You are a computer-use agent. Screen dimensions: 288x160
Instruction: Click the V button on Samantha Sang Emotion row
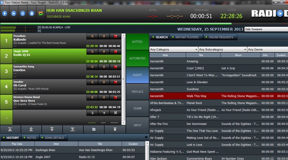104,67
